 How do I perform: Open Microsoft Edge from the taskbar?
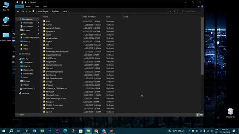tap(65, 131)
